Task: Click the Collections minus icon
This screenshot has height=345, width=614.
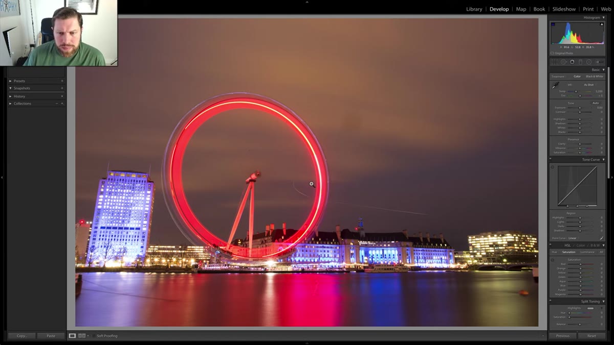Action: pyautogui.click(x=57, y=104)
